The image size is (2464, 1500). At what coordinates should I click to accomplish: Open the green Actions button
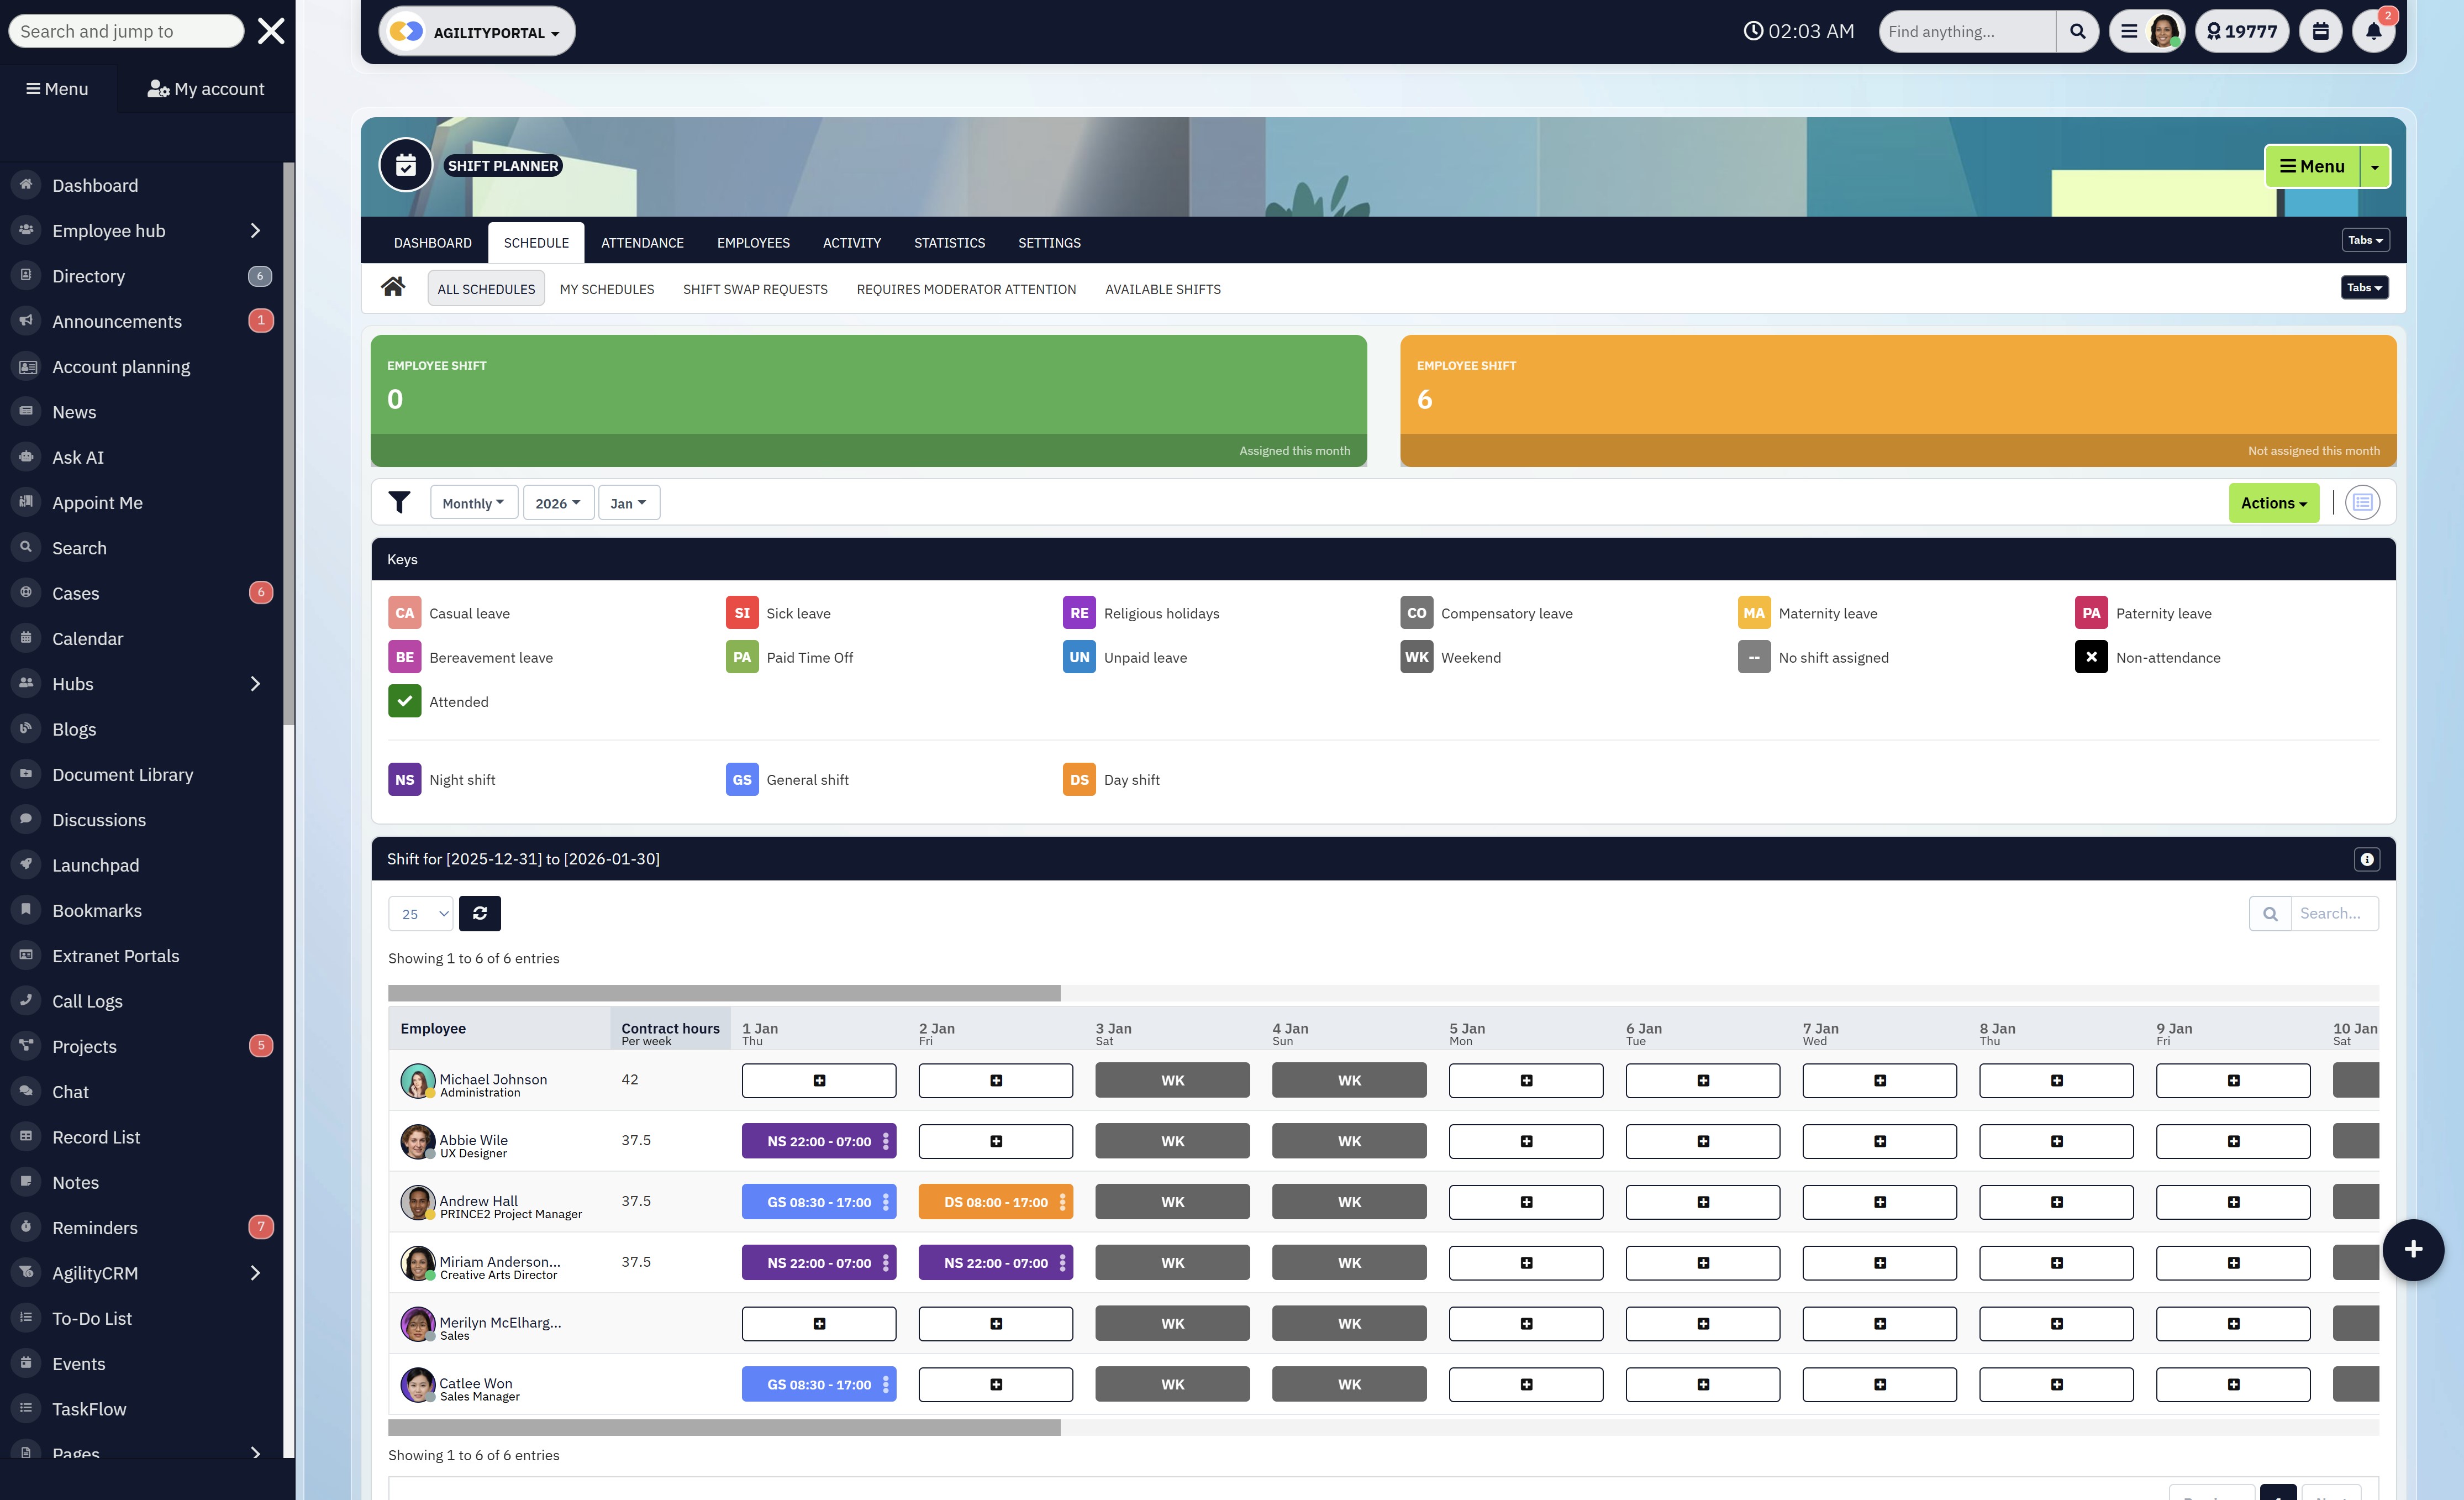[x=2273, y=502]
